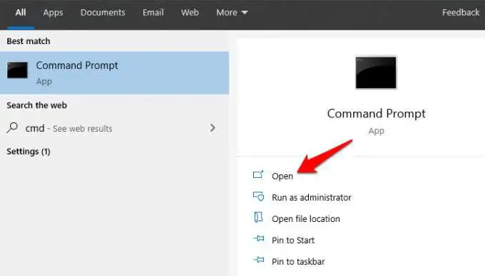Switch to the Apps tab
Screen dimensions: 485x276
tap(53, 13)
